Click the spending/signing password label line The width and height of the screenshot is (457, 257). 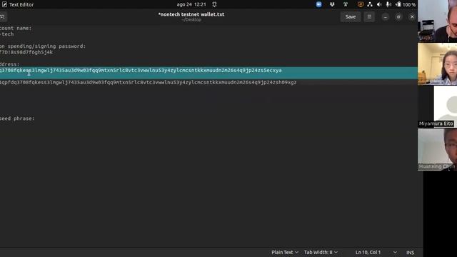click(x=43, y=46)
